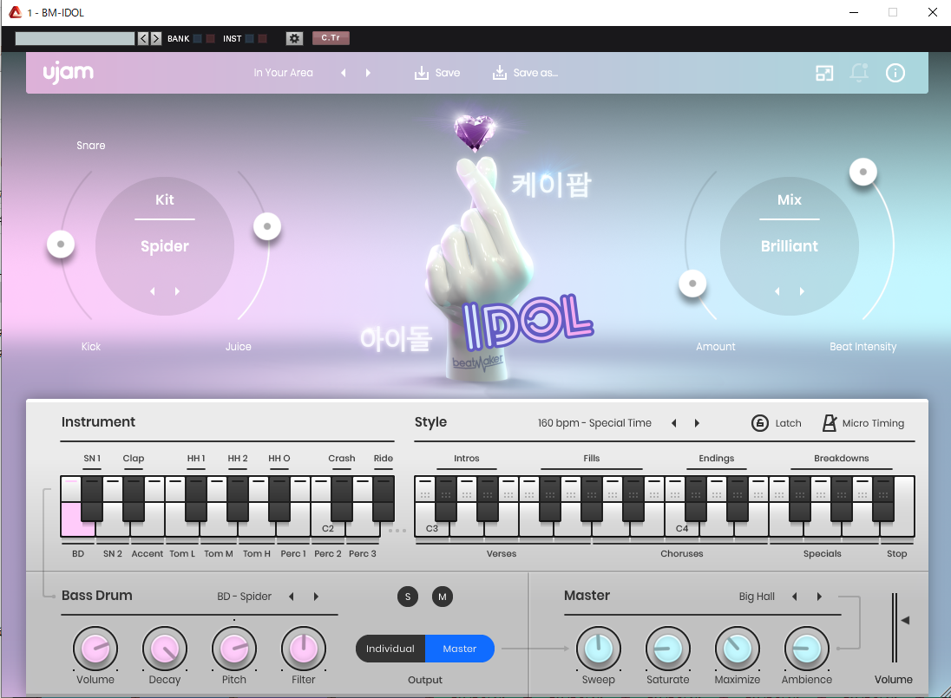Open the In Your Area preset list
This screenshot has width=951, height=698.
283,73
